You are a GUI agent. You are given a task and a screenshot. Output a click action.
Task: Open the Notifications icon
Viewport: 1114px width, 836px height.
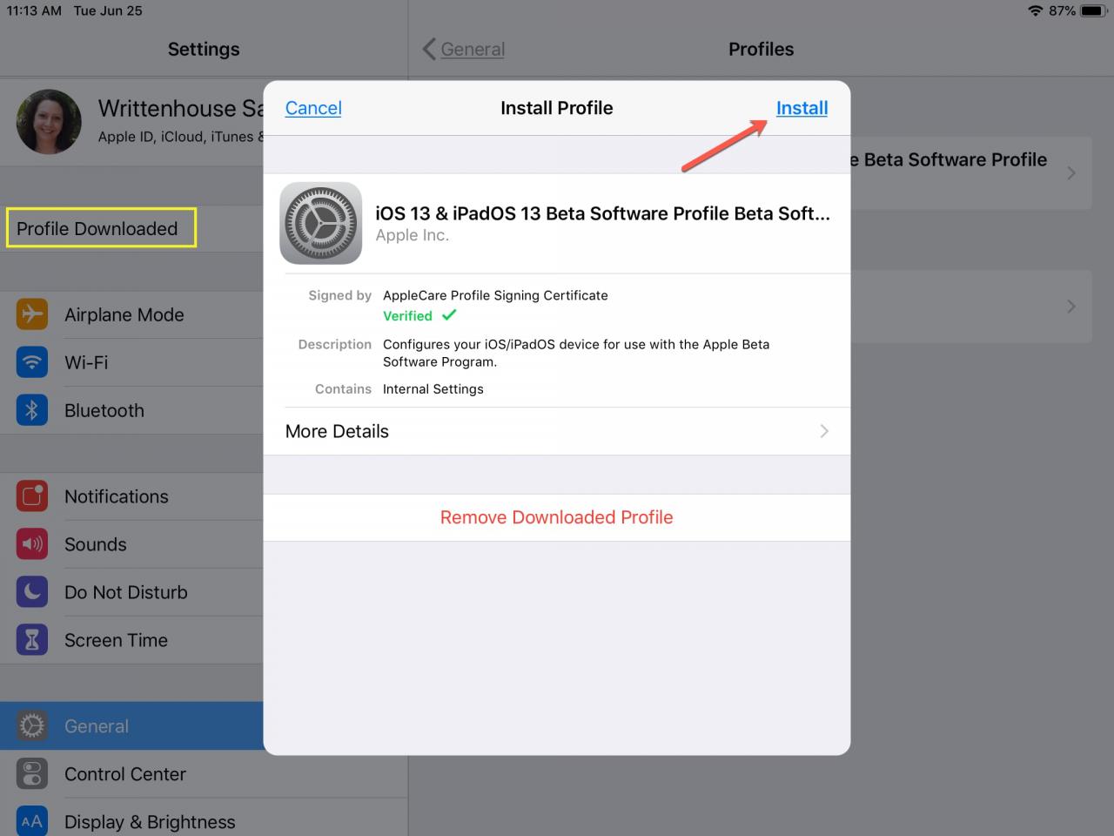(x=32, y=496)
